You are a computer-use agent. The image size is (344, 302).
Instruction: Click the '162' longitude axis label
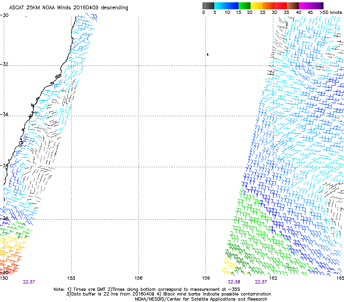273,278
